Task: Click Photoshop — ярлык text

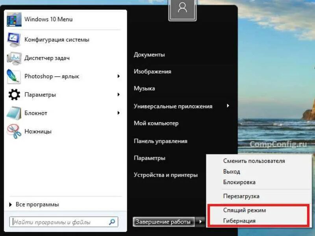Action: point(52,76)
